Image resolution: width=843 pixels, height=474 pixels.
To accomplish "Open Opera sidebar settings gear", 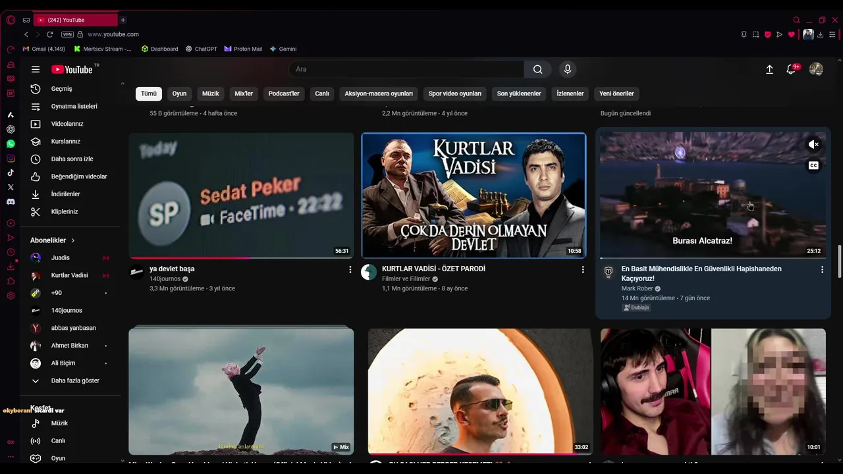I will [x=11, y=296].
